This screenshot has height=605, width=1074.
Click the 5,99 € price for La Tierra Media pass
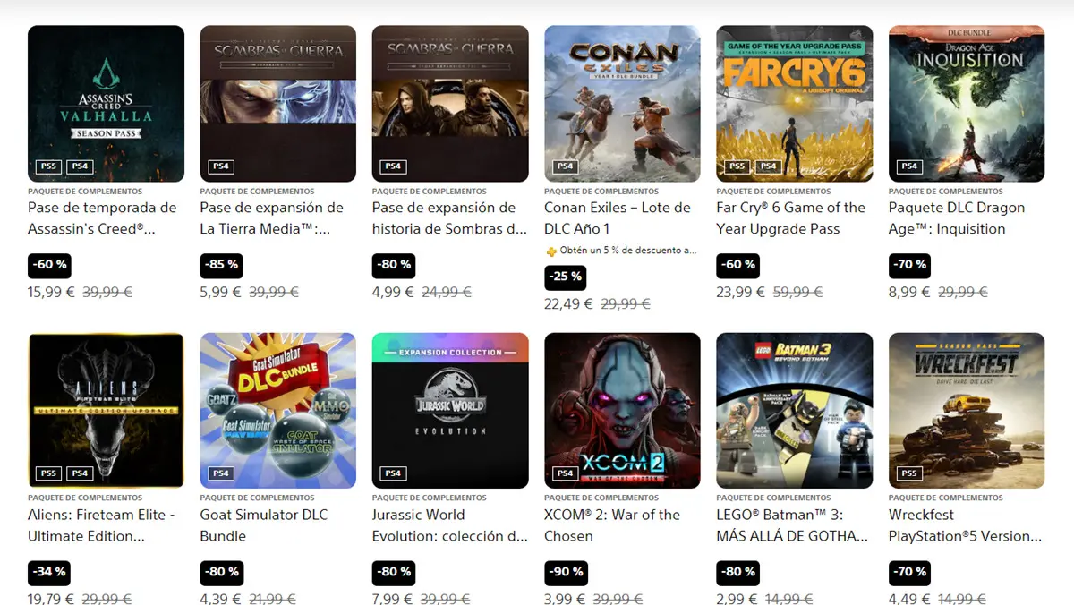[221, 292]
